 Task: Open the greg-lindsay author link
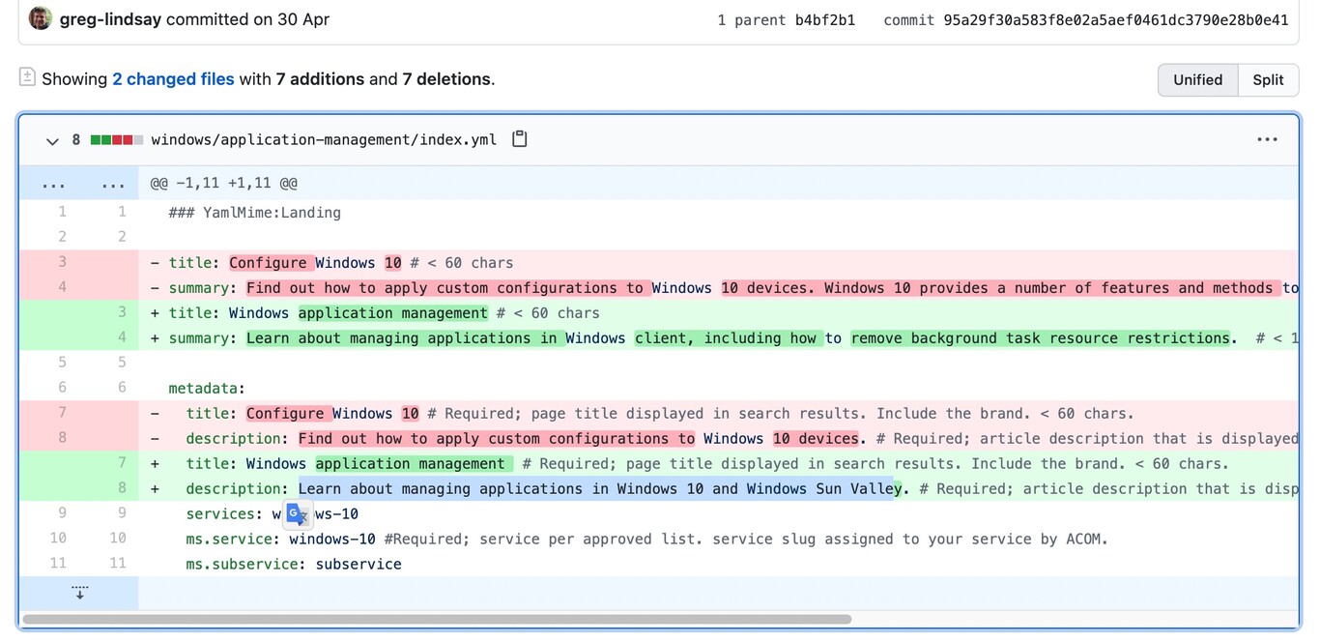[x=110, y=19]
